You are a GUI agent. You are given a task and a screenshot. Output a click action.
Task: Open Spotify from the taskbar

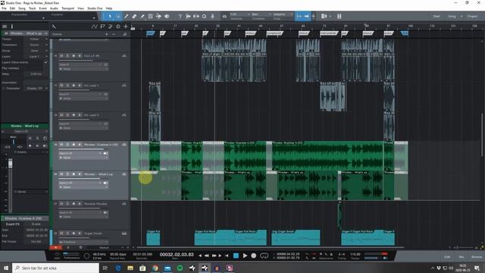[180, 268]
